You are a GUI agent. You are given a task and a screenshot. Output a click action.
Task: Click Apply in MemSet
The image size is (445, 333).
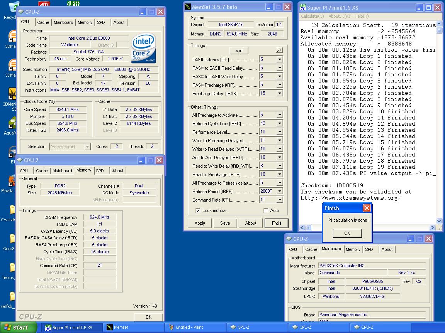200,223
